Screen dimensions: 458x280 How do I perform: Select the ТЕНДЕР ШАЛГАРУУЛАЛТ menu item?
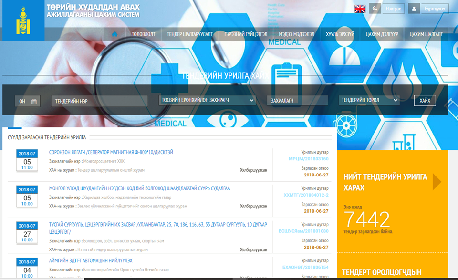[x=189, y=34]
